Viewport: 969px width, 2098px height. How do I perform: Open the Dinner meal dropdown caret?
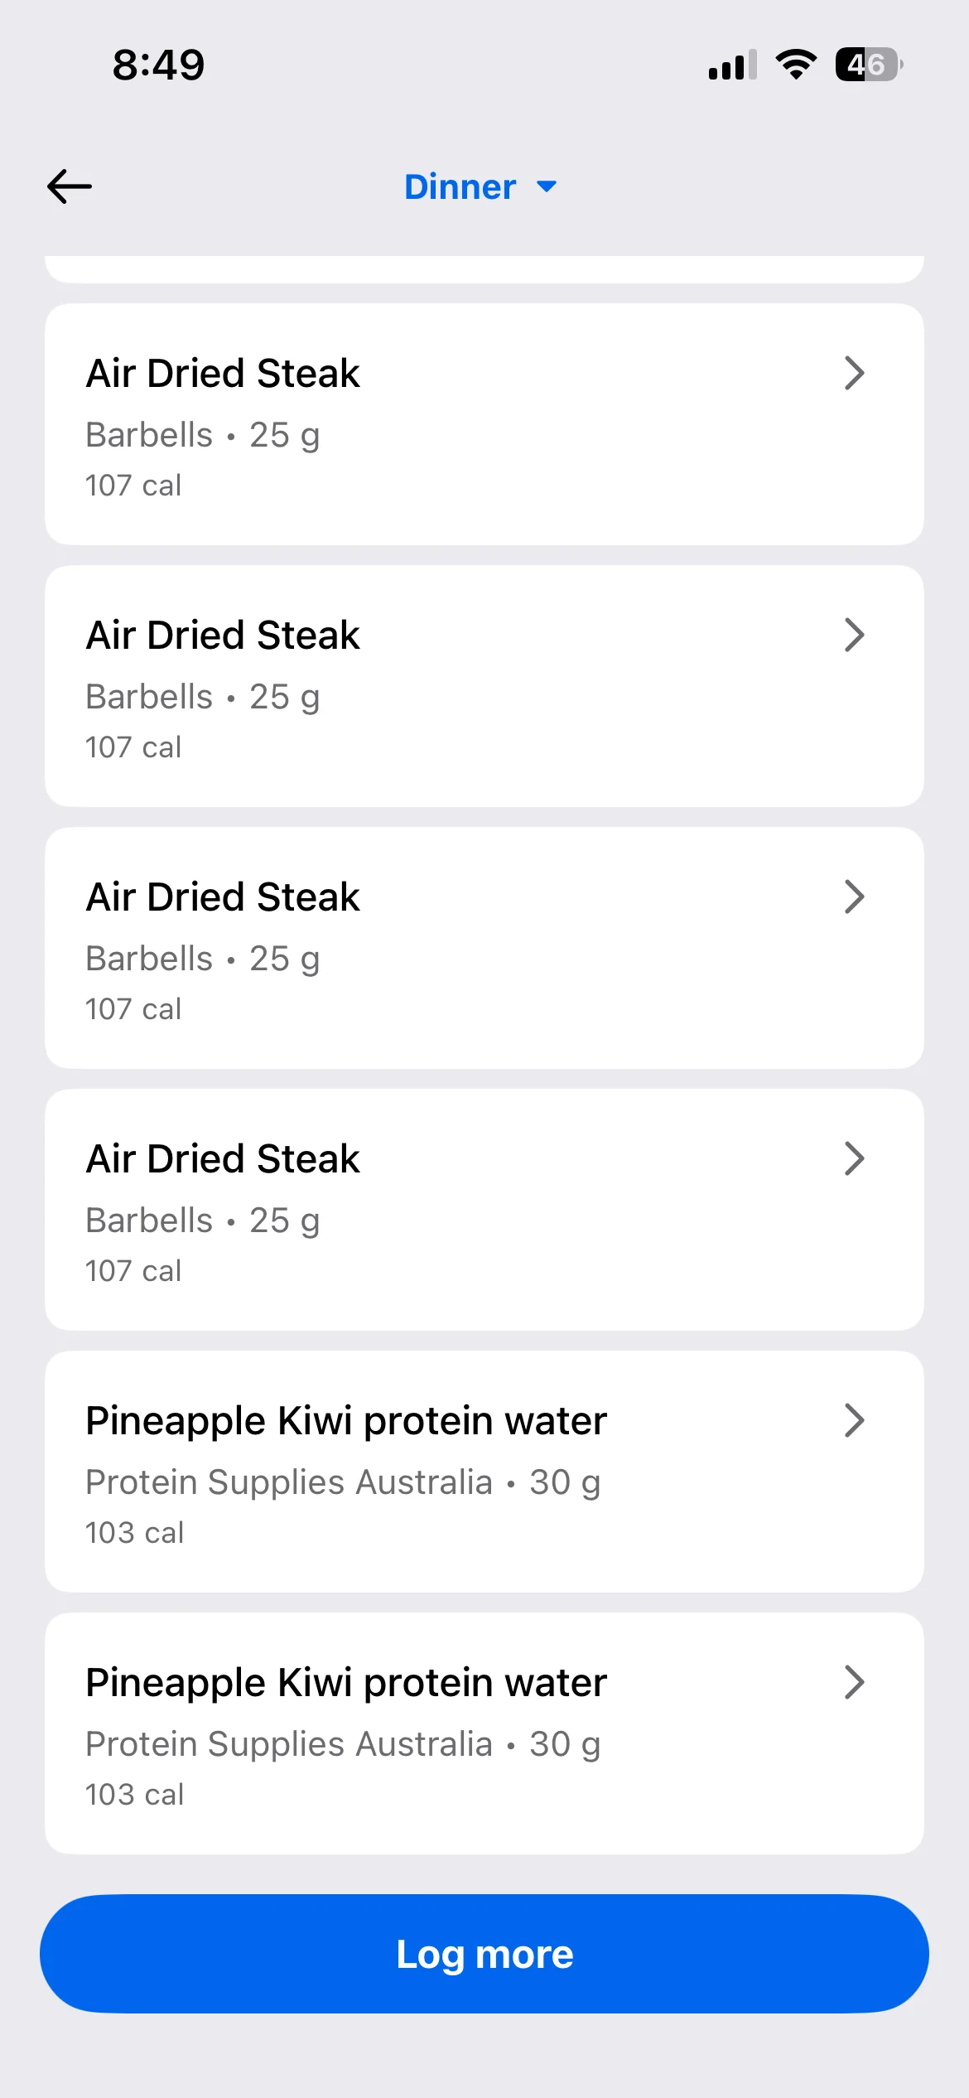547,187
